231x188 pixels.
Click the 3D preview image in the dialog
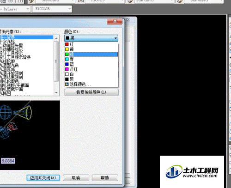pyautogui.click(x=30, y=135)
